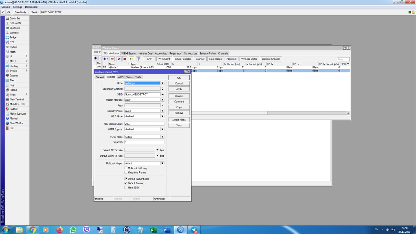Open the Session menu
The height and width of the screenshot is (234, 416).
tap(6, 7)
